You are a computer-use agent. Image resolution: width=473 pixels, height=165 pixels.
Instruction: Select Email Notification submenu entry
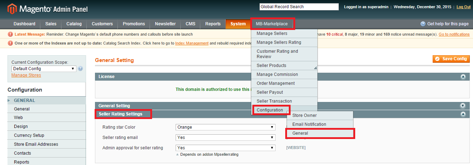[320, 124]
